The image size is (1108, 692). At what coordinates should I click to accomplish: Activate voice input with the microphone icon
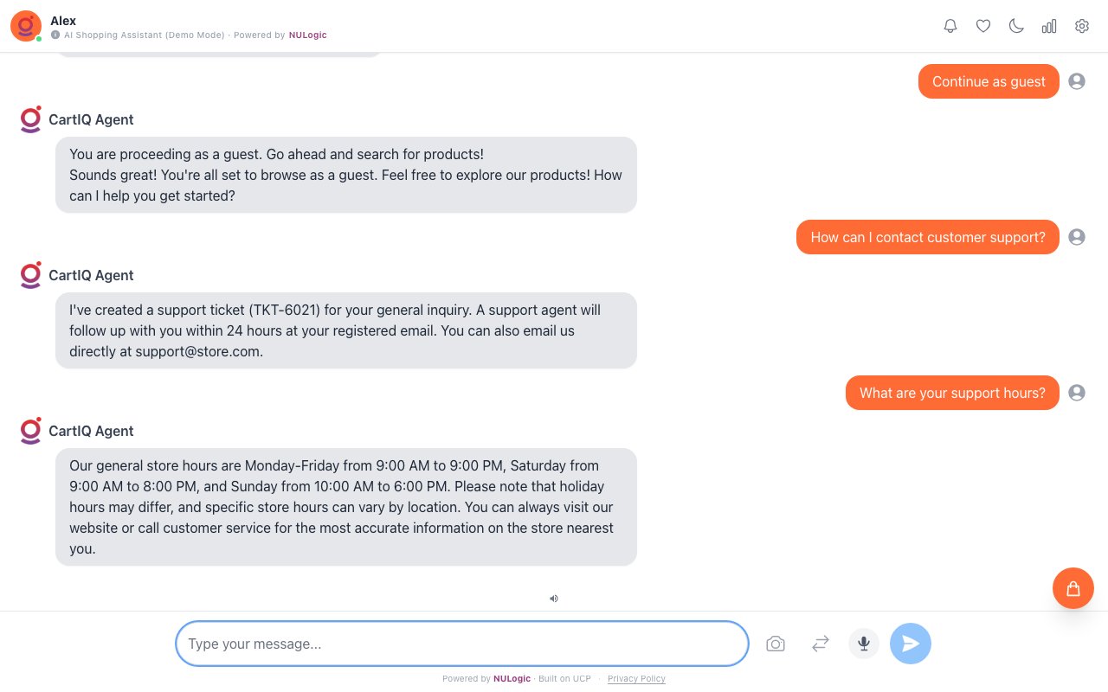pyautogui.click(x=864, y=644)
